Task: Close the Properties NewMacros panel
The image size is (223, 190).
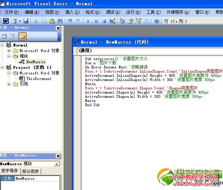Action: [58, 156]
